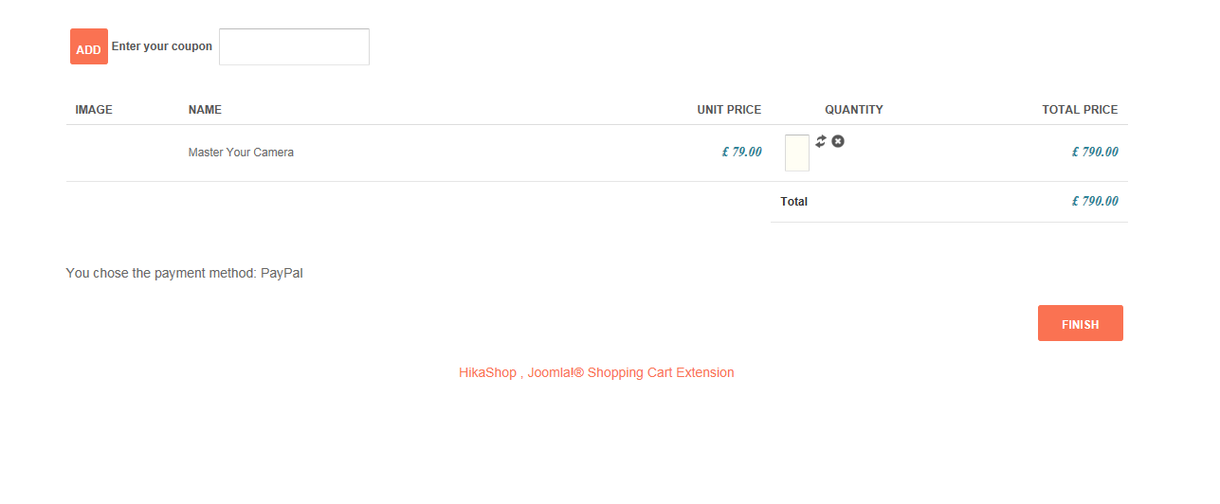Click the 'Enter your coupon' label
This screenshot has height=504, width=1220.
pyautogui.click(x=162, y=46)
